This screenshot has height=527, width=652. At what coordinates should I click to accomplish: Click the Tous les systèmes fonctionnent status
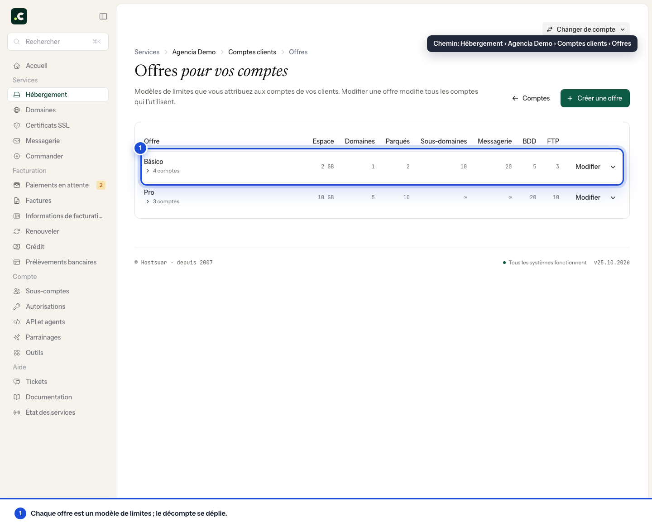tap(545, 263)
